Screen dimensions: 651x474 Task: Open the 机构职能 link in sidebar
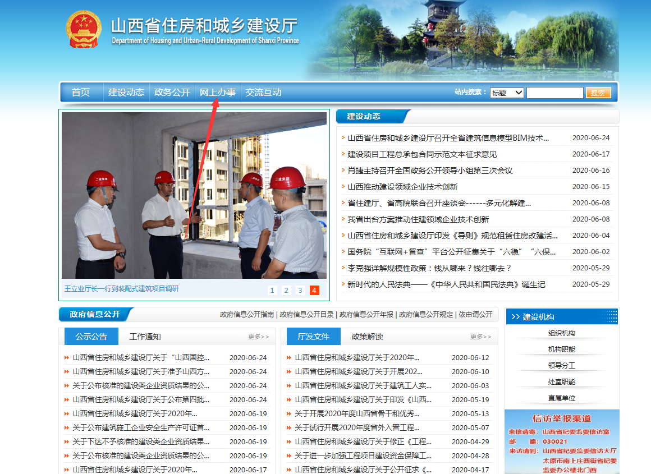pos(562,349)
